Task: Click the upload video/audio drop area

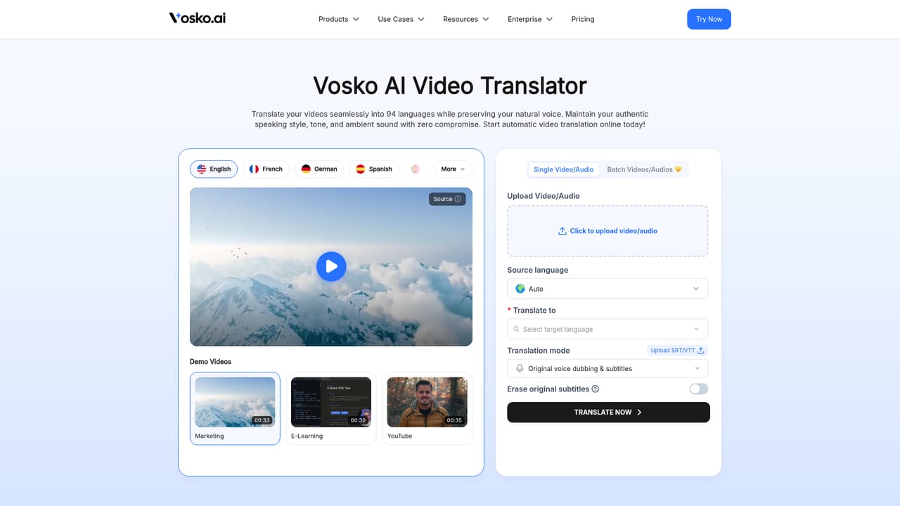Action: (607, 231)
